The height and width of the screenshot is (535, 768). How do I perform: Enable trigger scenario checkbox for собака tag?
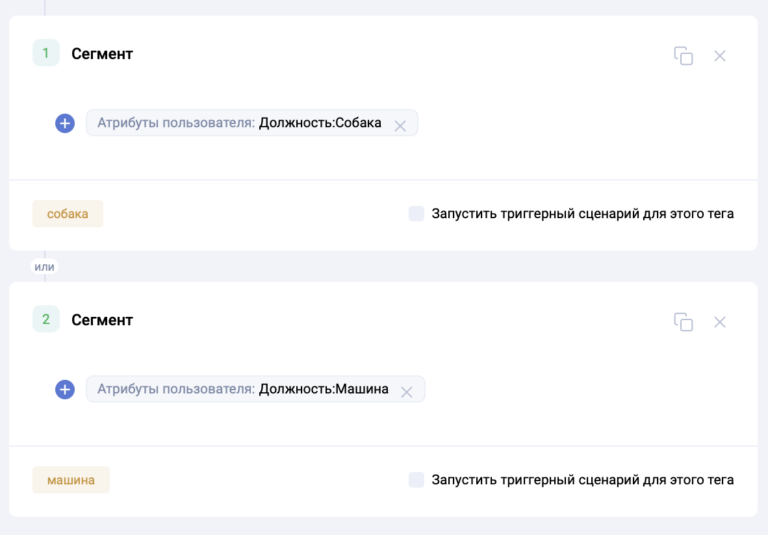pyautogui.click(x=416, y=214)
